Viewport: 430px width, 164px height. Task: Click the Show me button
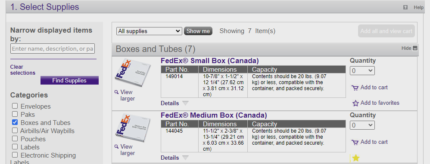(198, 31)
